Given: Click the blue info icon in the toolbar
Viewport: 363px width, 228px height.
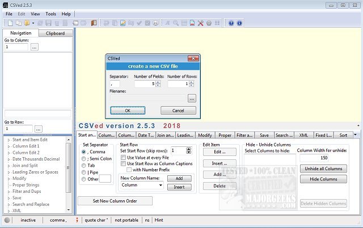Looking at the screenshot, I should pos(239,23).
